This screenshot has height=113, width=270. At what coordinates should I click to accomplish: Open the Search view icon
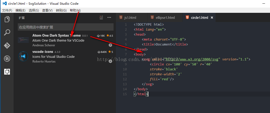click(x=7, y=32)
